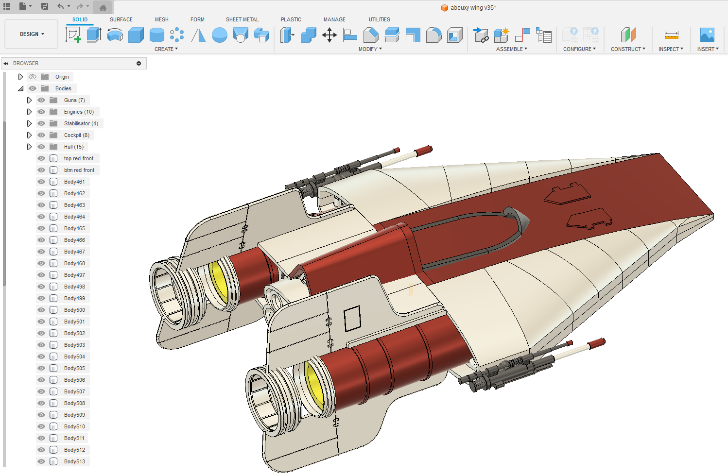Viewport: 728px width, 475px height.
Task: Expand the Origin folder
Action: 20,77
